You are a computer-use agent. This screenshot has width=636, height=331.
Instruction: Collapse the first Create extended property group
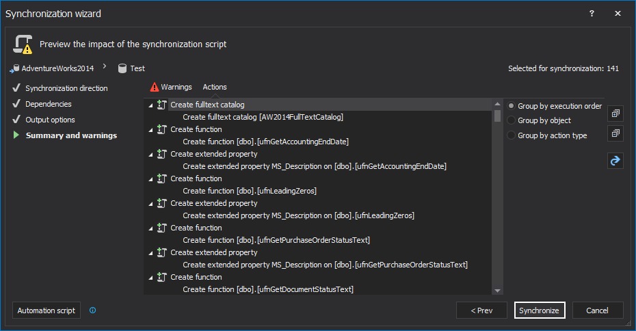(x=151, y=155)
